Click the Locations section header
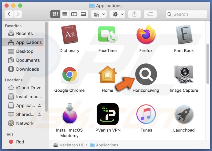 click(14, 80)
